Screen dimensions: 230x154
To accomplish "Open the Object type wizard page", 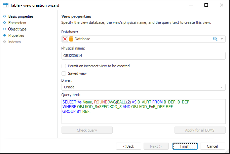I will [17, 29].
